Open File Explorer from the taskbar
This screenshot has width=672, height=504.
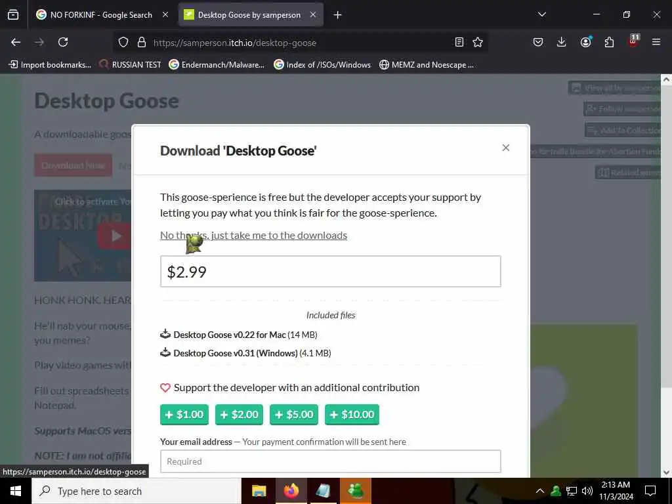259,491
